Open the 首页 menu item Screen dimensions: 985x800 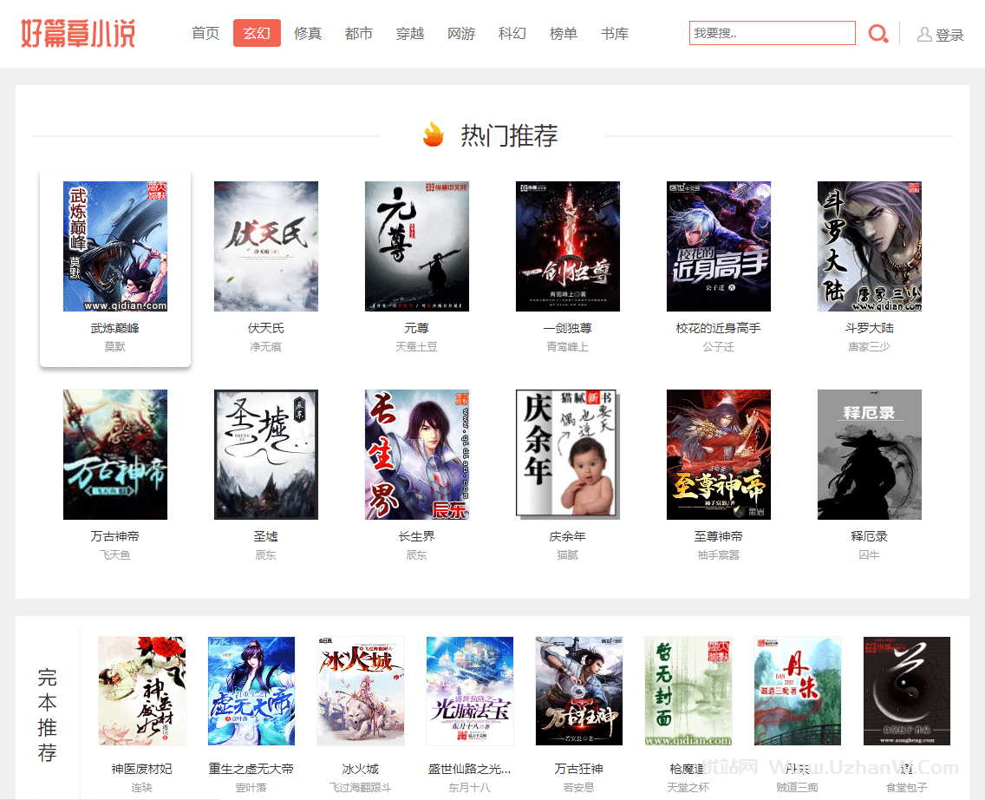point(205,33)
